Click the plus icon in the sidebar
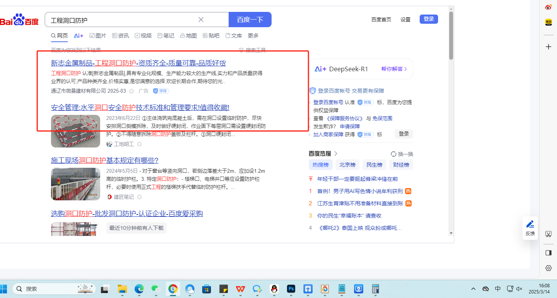The width and height of the screenshot is (557, 298). 549,47
